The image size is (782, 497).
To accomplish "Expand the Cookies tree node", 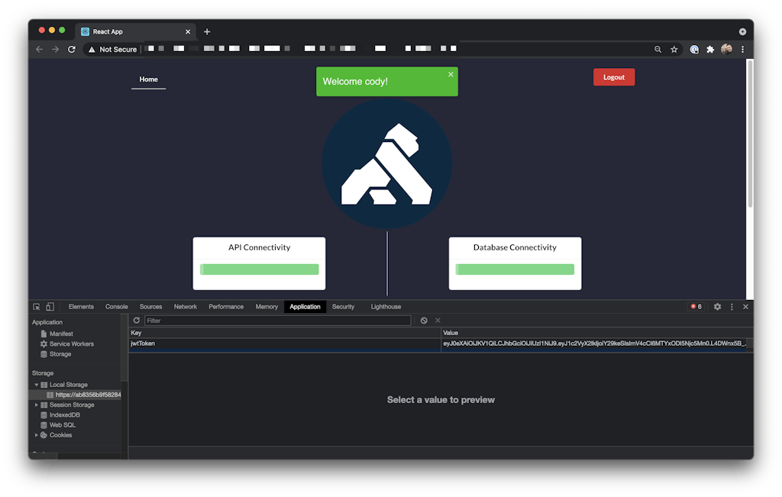I will 36,435.
